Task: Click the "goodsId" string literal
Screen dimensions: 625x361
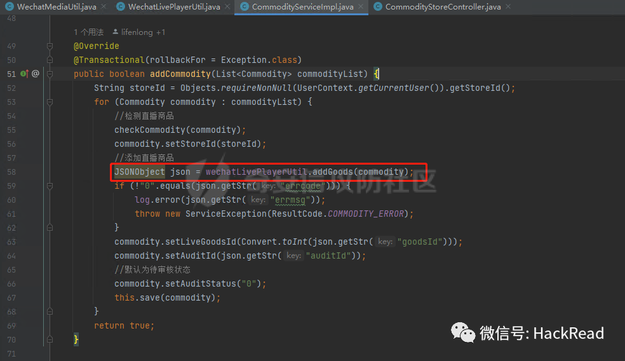Action: 420,242
